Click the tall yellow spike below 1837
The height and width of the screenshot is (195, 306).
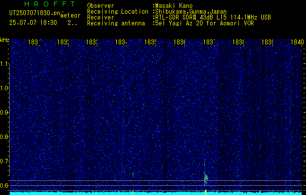[206, 192]
